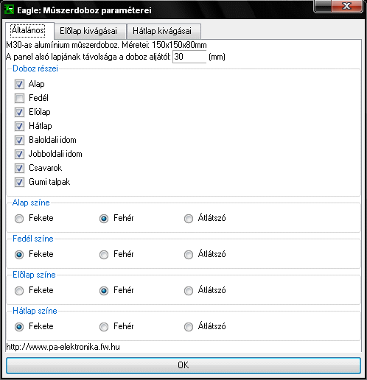Screen dimensions: 367x380
Task: Click the panel distance input field
Action: (189, 57)
